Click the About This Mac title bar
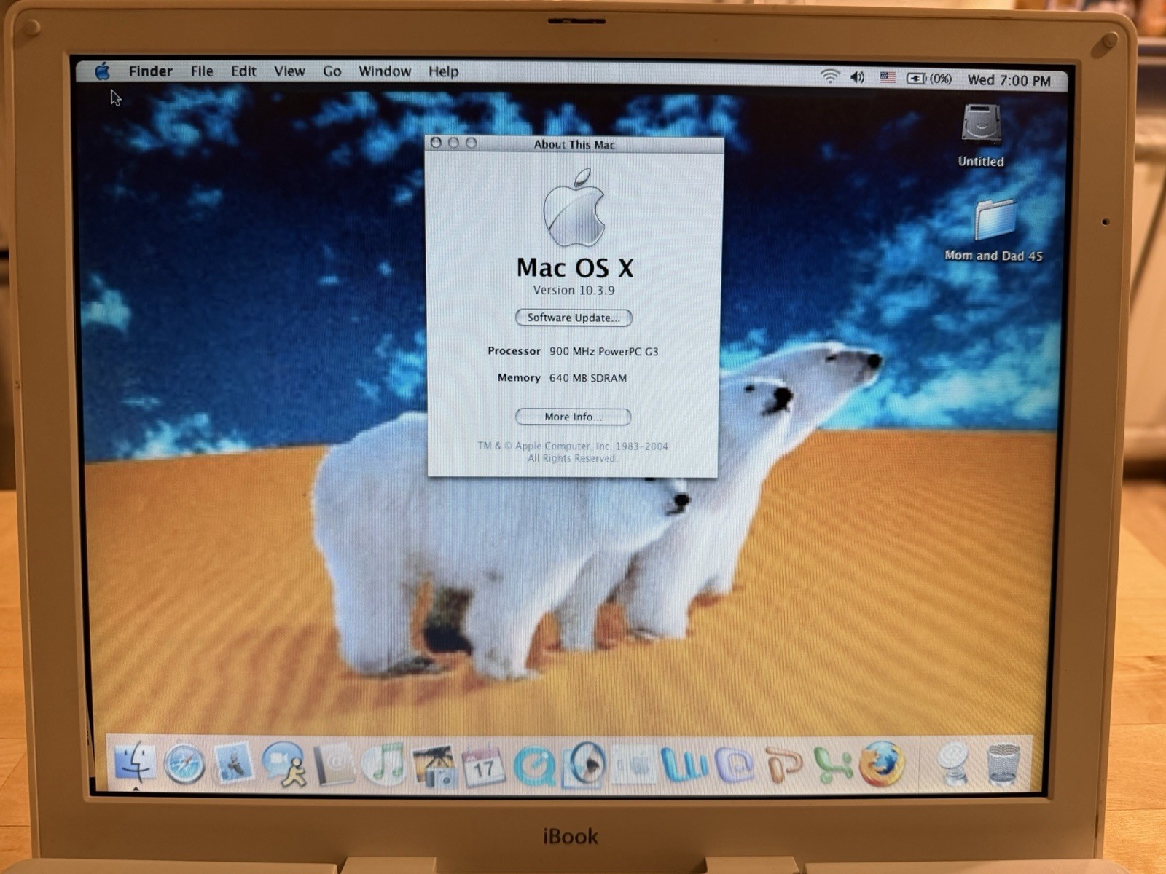The image size is (1166, 874). (x=574, y=144)
